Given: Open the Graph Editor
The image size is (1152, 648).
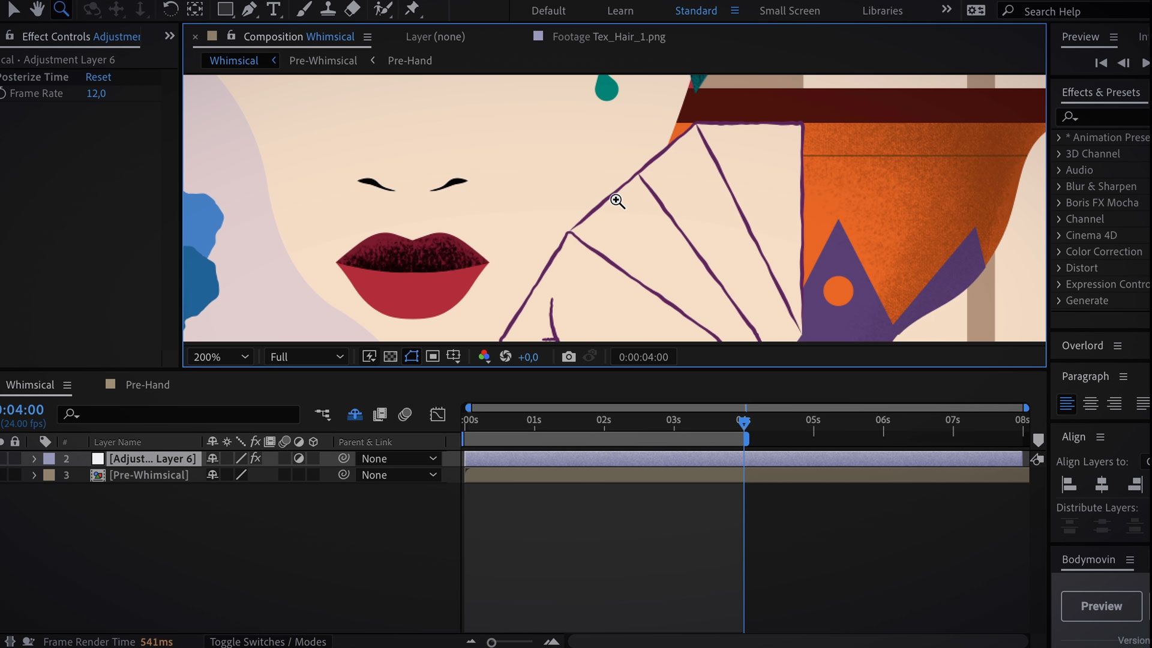Looking at the screenshot, I should click(x=437, y=415).
